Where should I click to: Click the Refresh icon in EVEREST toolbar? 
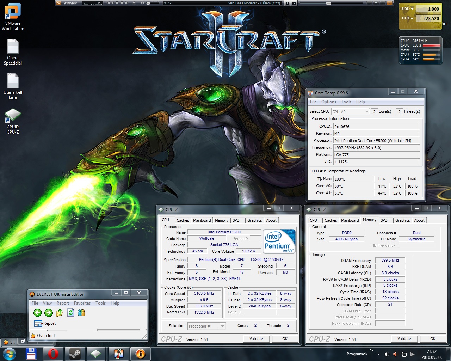click(70, 313)
